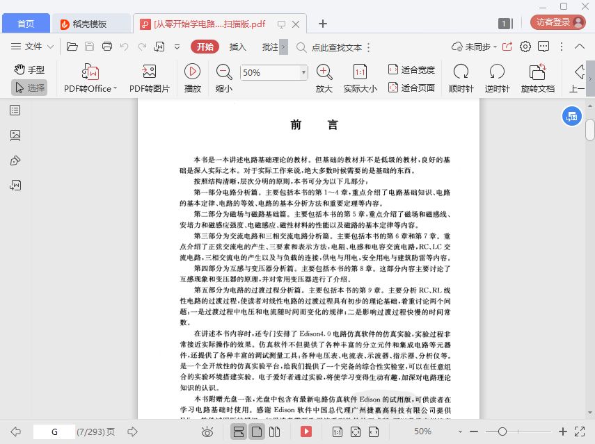Click the plus zoom in in status bar
The width and height of the screenshot is (595, 444).
point(563,431)
